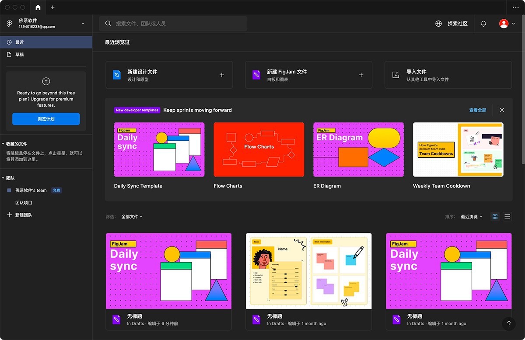Click the 导入文件 import icon
This screenshot has width=525, height=340.
click(395, 75)
